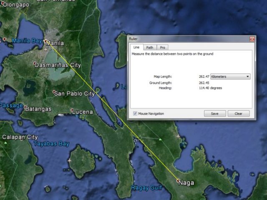Select the Lucena city placemark marker
The width and height of the screenshot is (267, 200).
pos(72,110)
